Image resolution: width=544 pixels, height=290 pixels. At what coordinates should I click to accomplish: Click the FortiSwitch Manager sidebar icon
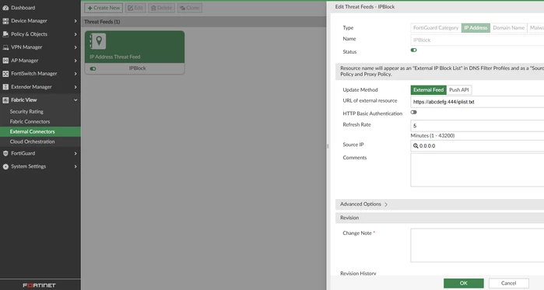click(x=5, y=73)
